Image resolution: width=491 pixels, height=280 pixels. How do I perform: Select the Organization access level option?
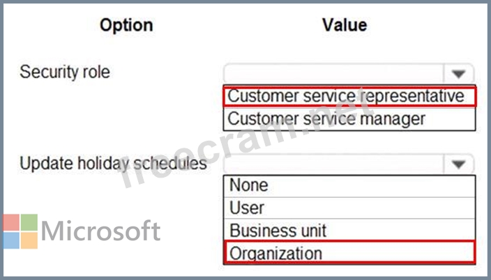[x=276, y=252]
